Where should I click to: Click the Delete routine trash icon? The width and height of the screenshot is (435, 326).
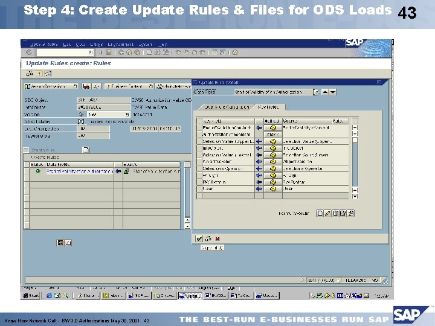click(x=335, y=213)
